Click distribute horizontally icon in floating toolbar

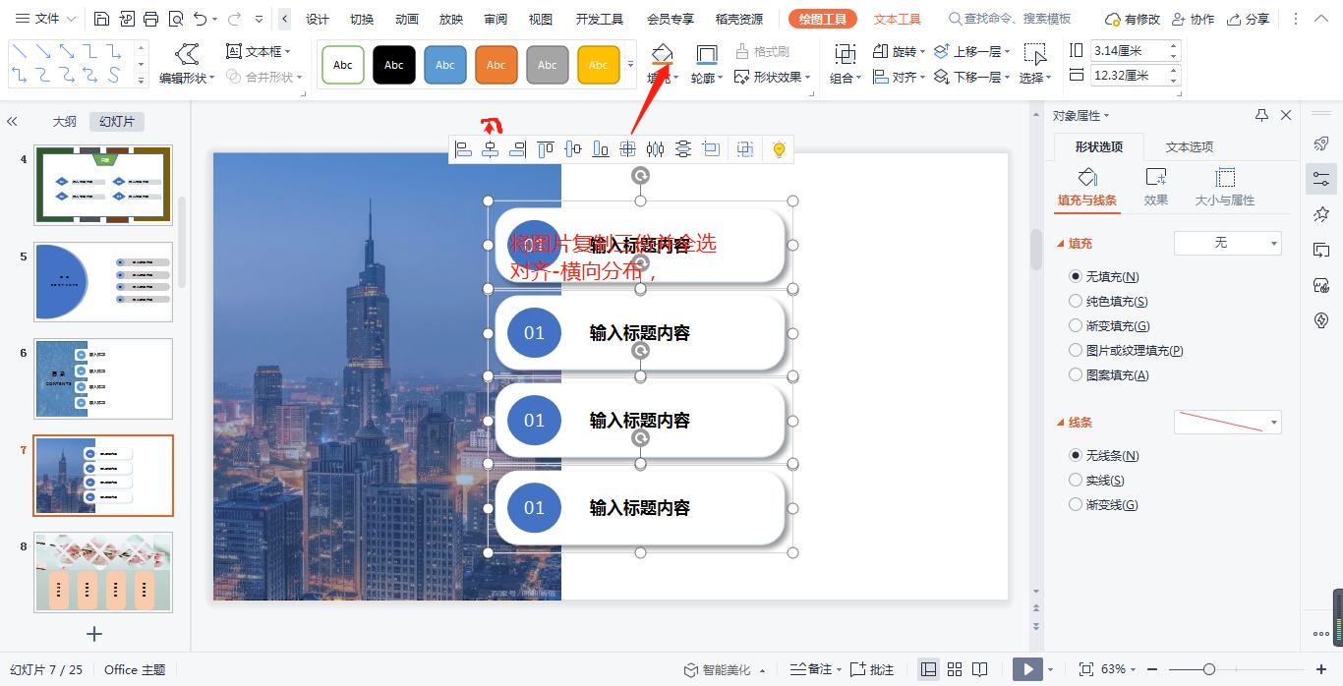pyautogui.click(x=655, y=149)
